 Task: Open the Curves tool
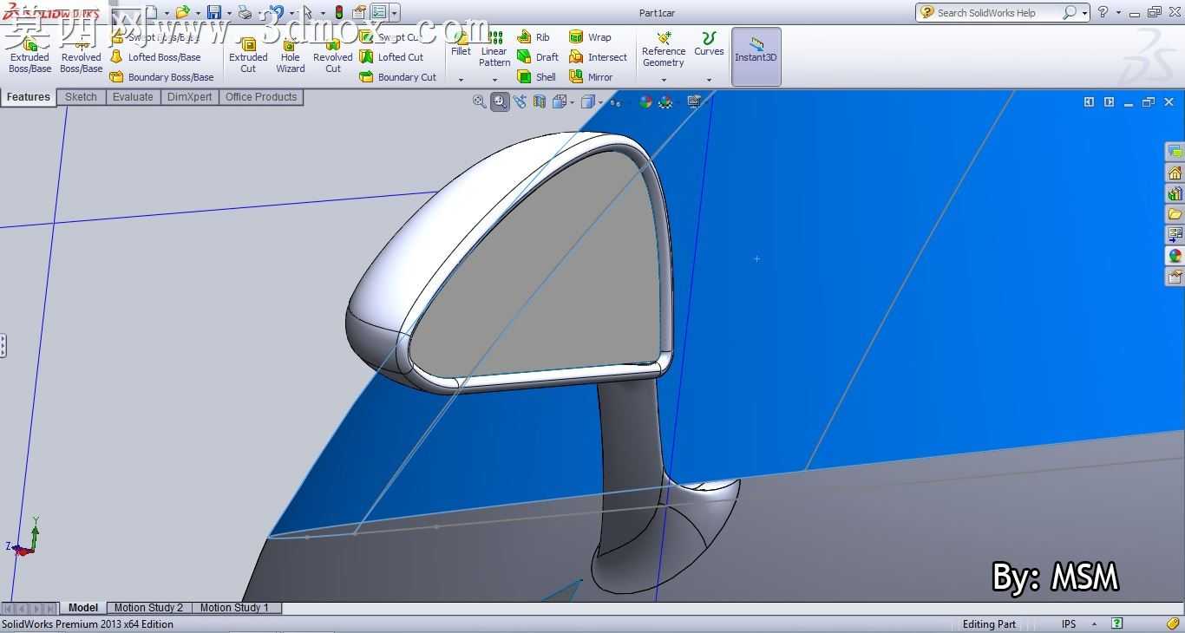709,45
